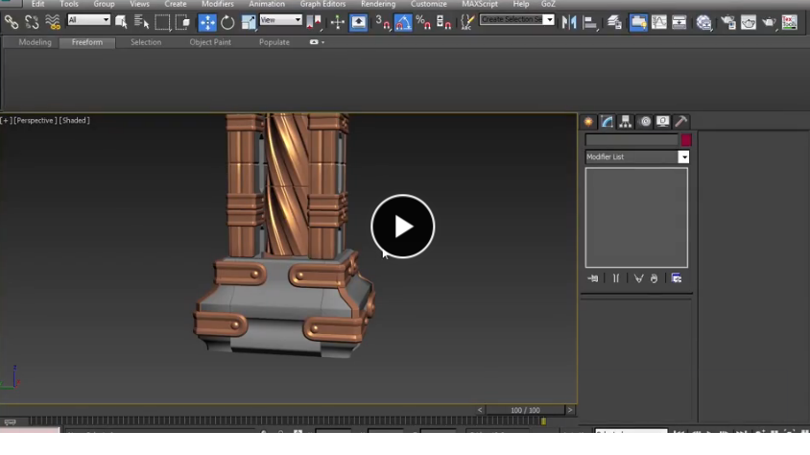Activate Select and Move tool
The height and width of the screenshot is (455, 810).
pyautogui.click(x=207, y=22)
